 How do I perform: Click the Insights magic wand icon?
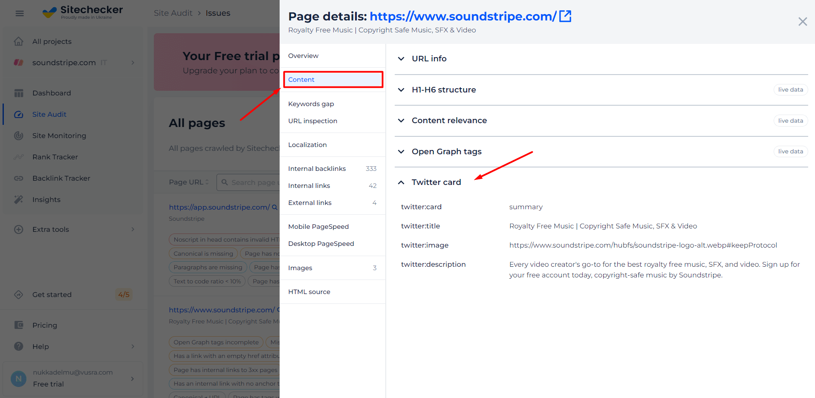tap(19, 199)
